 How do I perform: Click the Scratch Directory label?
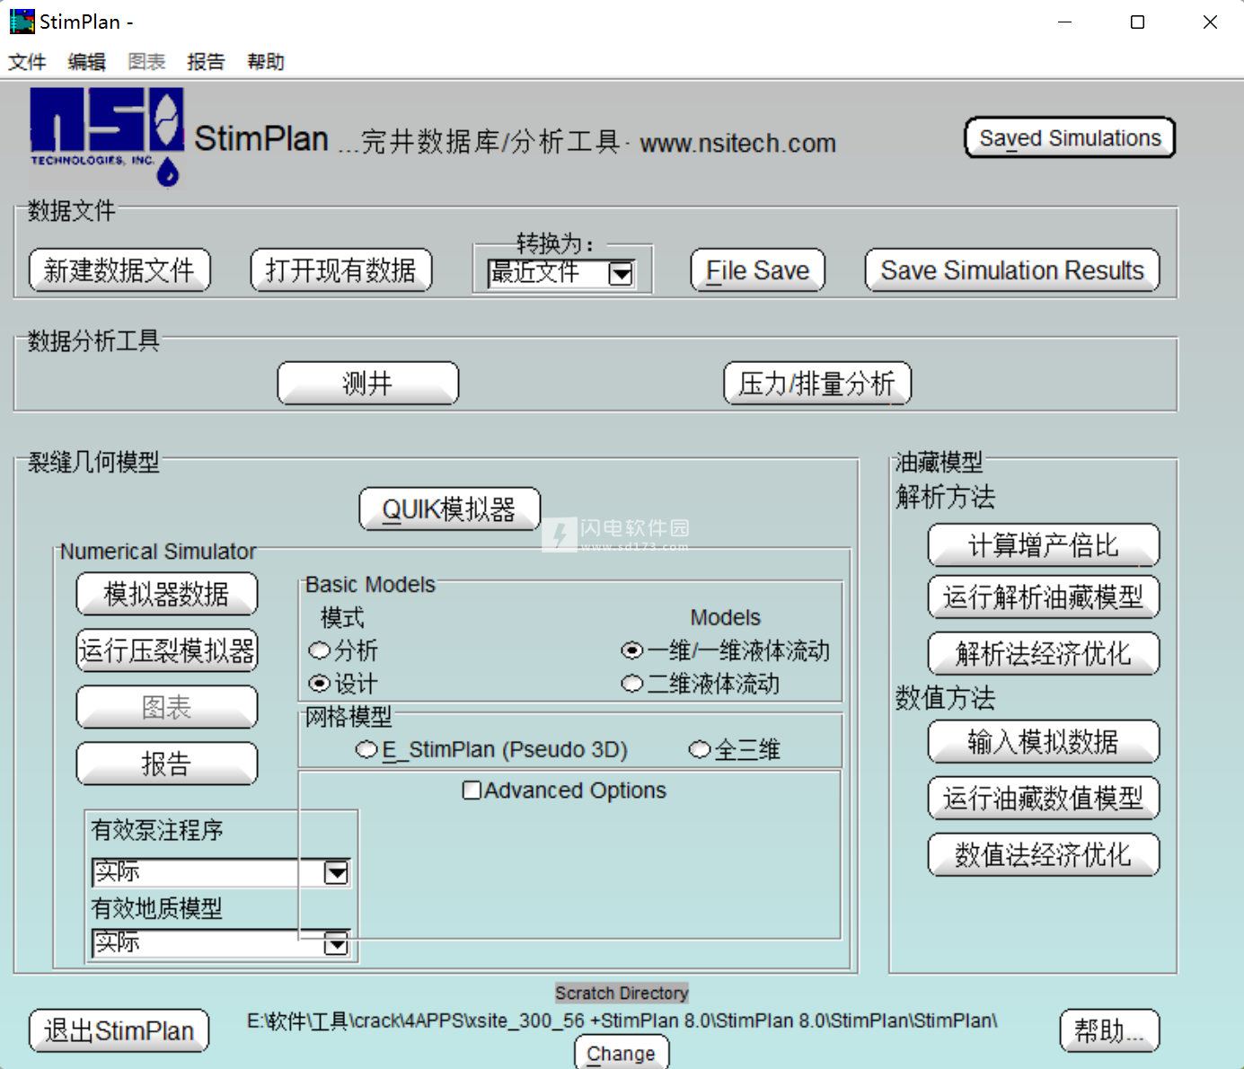(622, 993)
